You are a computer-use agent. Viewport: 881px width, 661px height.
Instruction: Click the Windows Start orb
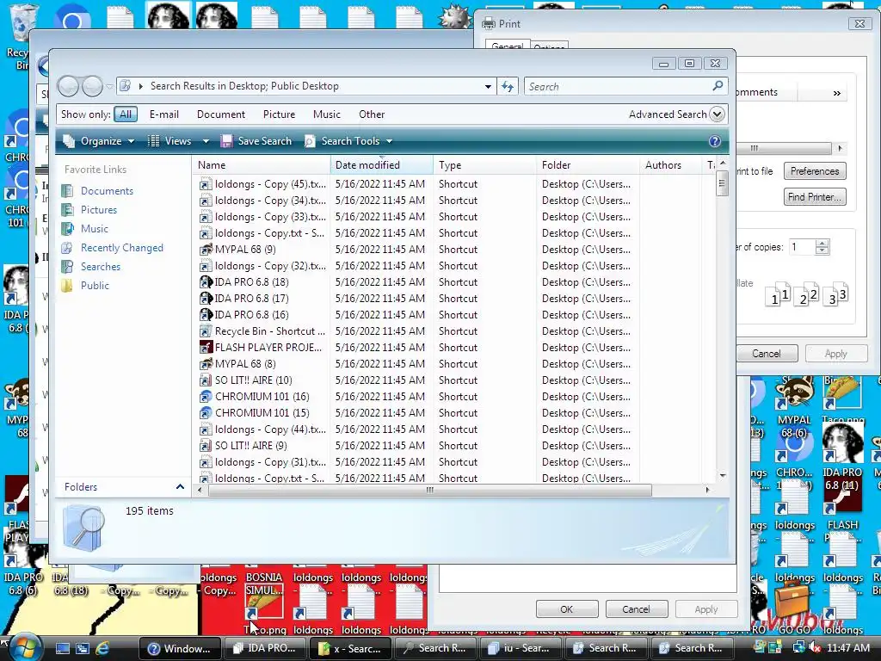coord(25,648)
